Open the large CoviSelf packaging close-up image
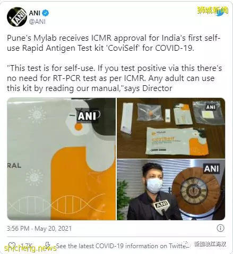The width and height of the screenshot is (233, 254). 61,159
